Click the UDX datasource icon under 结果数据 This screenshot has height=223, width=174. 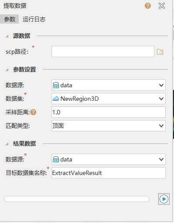click(56, 159)
